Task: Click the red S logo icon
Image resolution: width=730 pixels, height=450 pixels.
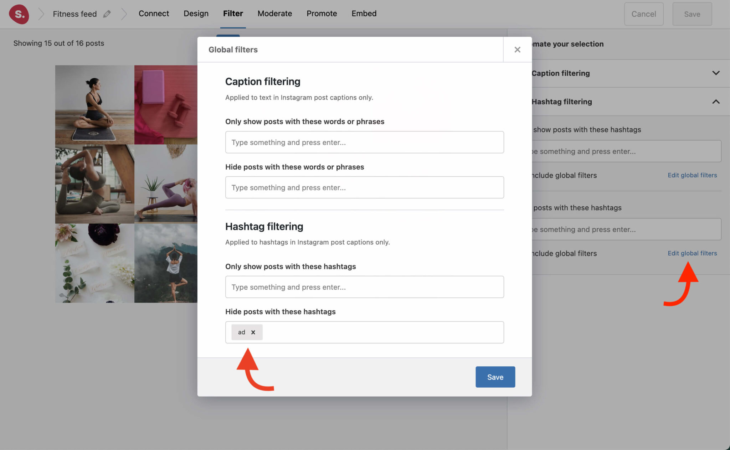Action: (19, 14)
